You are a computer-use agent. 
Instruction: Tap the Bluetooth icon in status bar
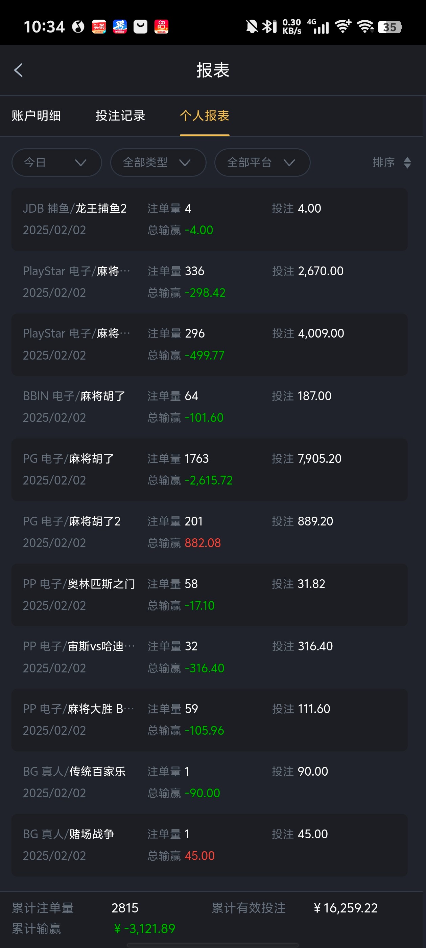tap(269, 26)
